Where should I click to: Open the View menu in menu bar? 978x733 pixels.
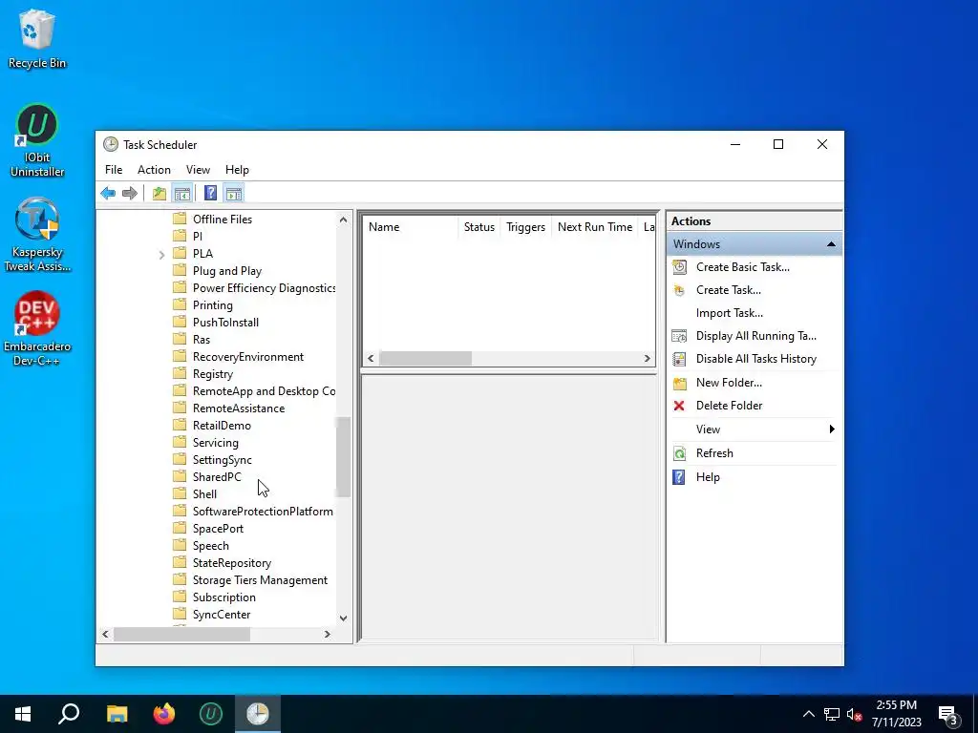pos(198,170)
